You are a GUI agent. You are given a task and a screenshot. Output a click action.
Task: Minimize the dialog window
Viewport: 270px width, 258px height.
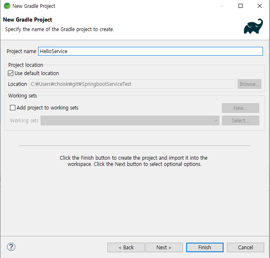pyautogui.click(x=222, y=6)
